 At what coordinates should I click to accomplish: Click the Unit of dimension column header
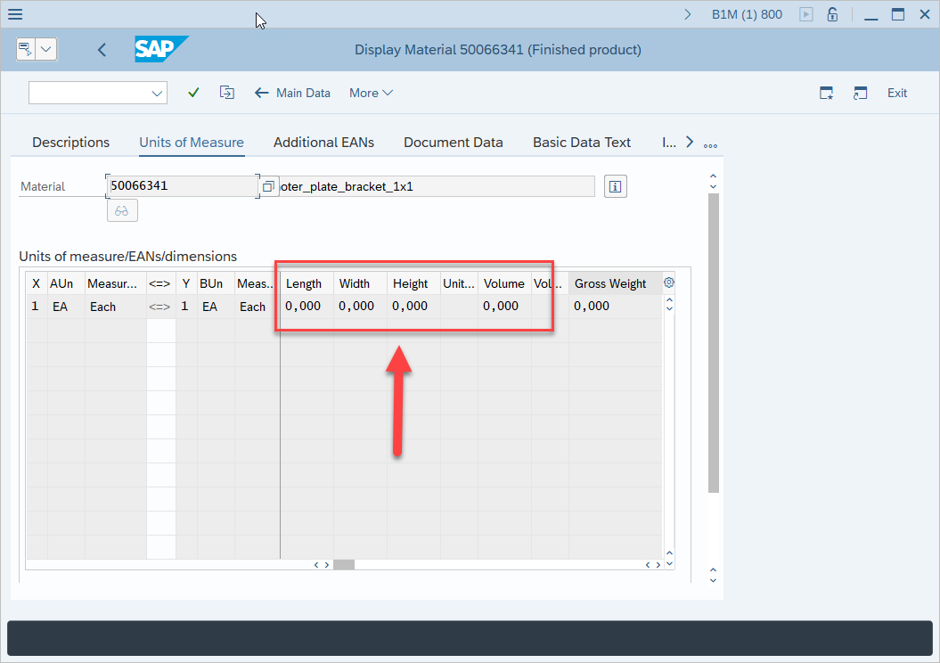[459, 283]
